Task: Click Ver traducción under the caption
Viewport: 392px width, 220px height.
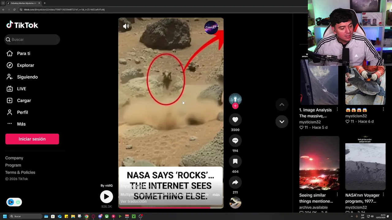Action: (134, 201)
